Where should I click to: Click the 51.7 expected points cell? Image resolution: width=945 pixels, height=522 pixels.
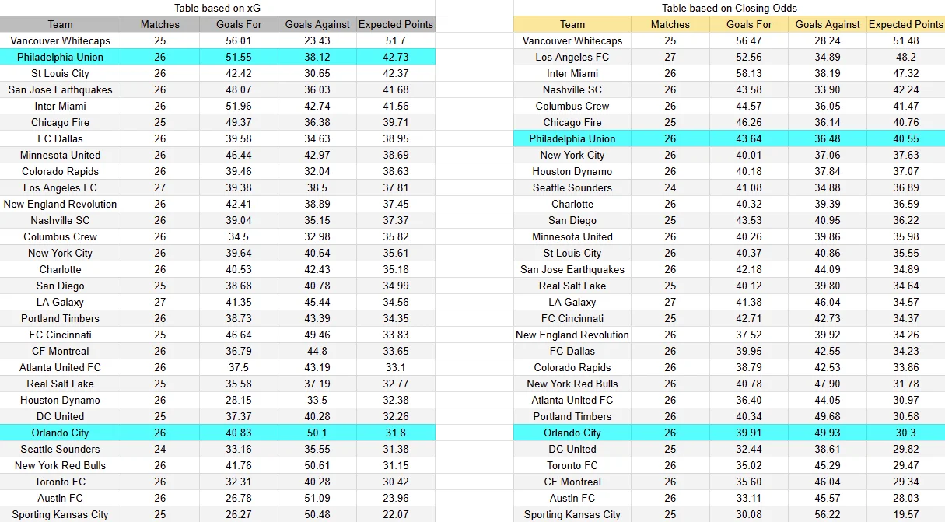pyautogui.click(x=395, y=40)
